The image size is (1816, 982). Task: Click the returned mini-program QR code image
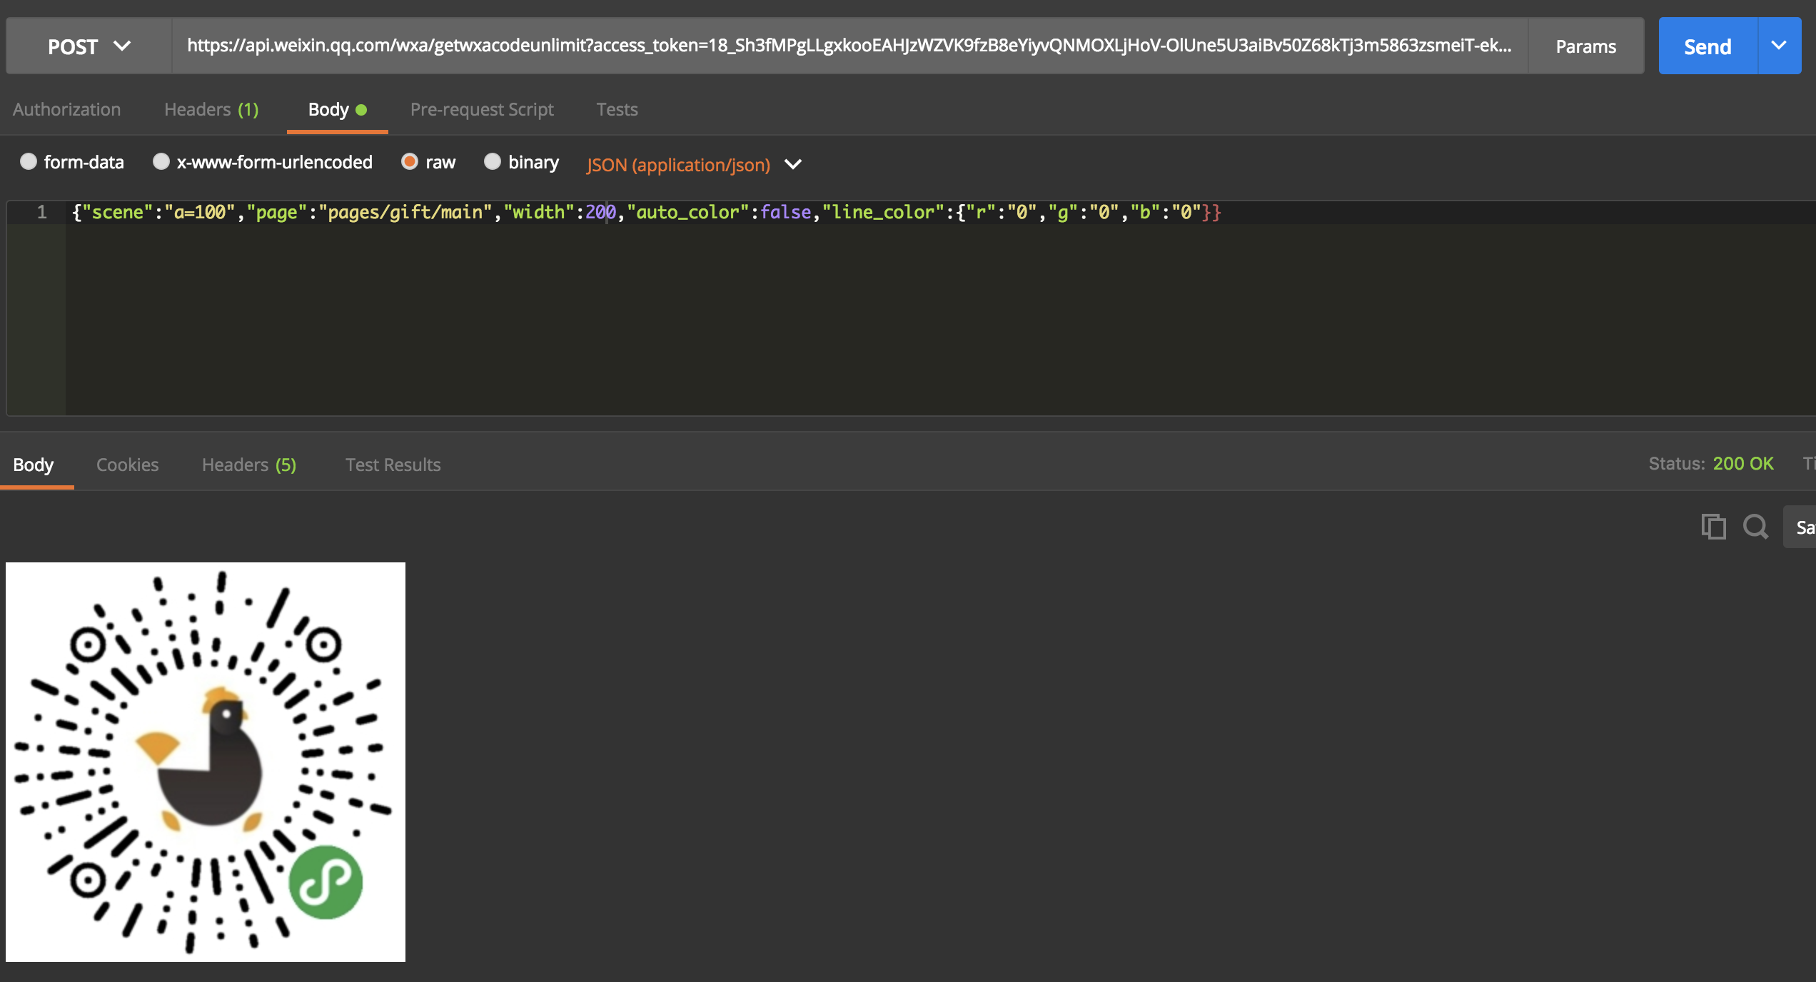(x=206, y=762)
